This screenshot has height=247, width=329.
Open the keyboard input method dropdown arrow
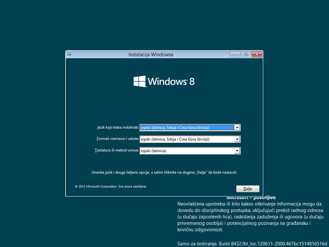click(237, 151)
